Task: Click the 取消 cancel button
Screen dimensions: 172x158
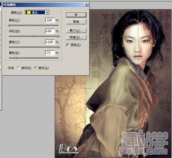Action: pyautogui.click(x=76, y=22)
